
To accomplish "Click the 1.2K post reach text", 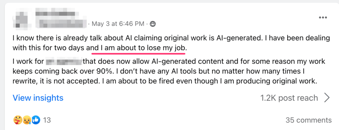I will pos(289,98).
